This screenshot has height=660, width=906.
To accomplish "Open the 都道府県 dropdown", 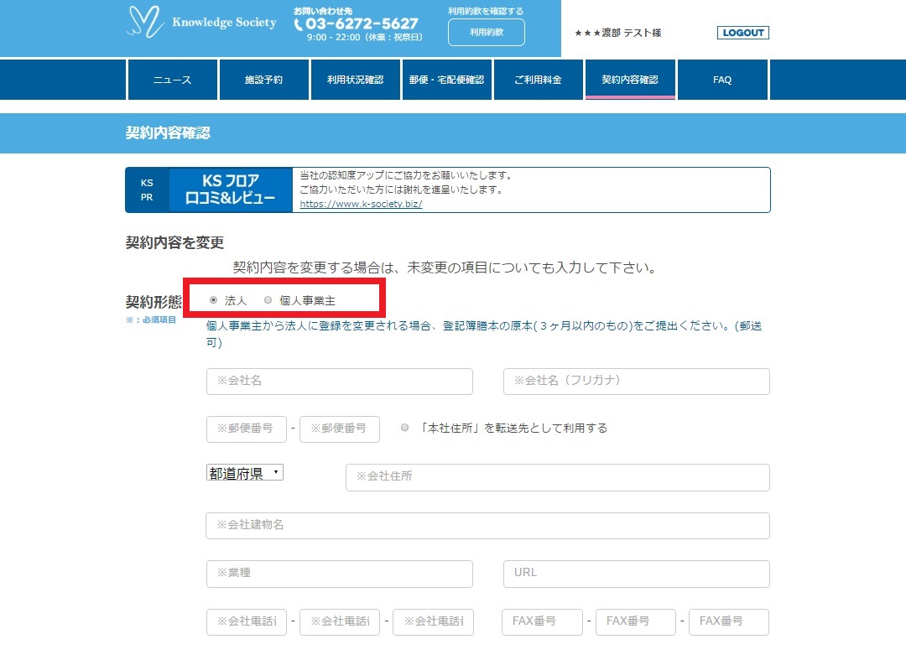I will point(245,473).
